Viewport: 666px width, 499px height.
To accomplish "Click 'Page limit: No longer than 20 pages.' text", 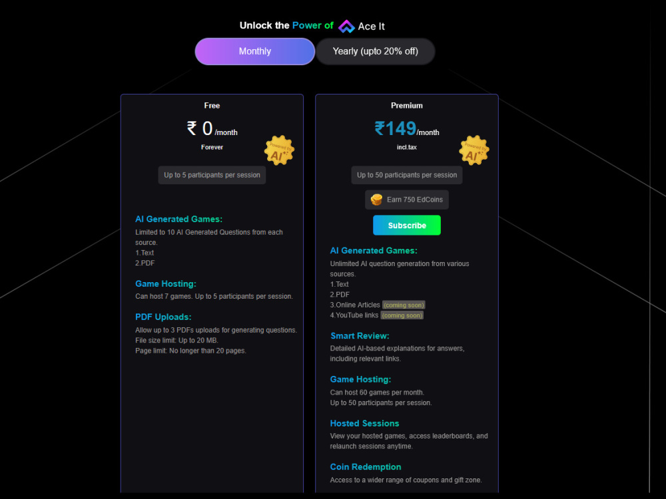I will (190, 351).
